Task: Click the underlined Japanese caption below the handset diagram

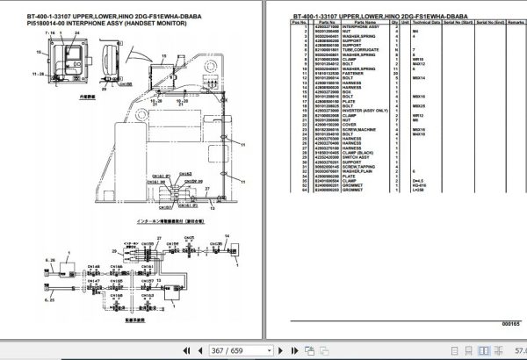Action: click(87, 97)
